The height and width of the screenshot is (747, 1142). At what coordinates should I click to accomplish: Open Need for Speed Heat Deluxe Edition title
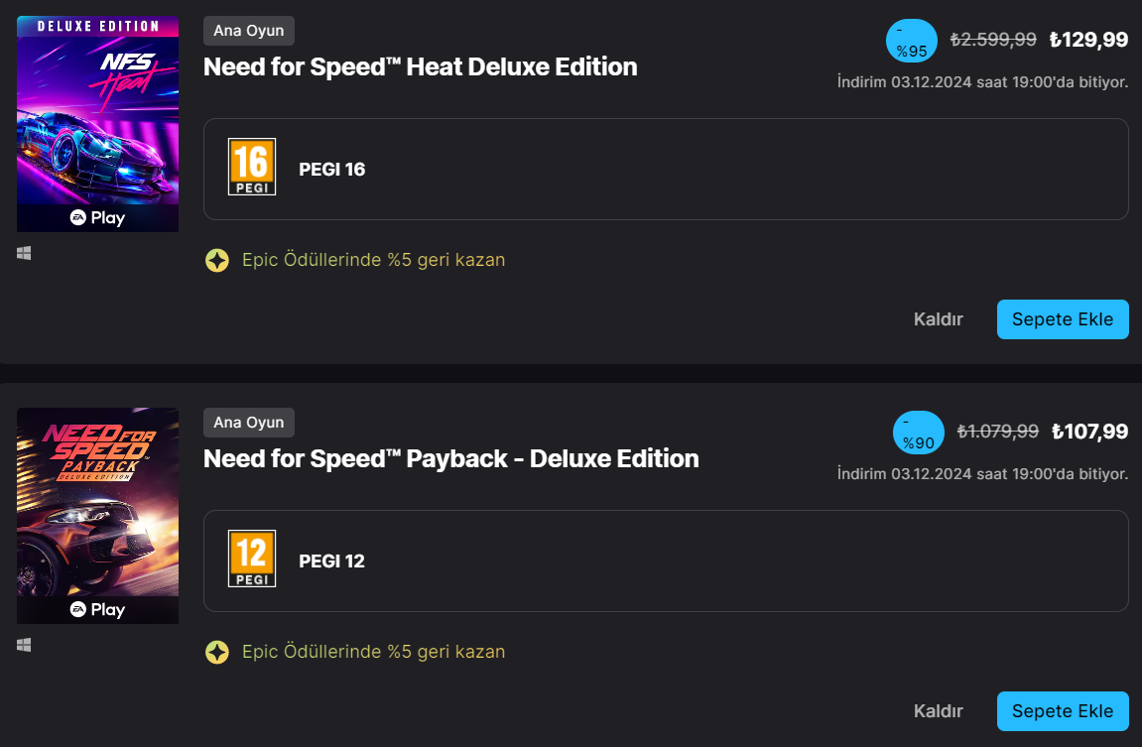420,67
